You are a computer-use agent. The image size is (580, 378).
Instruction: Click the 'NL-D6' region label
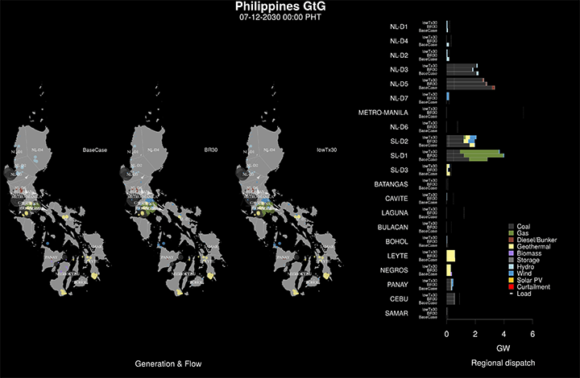[399, 127]
